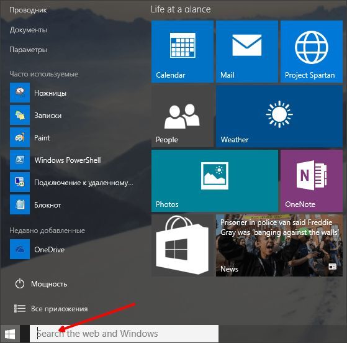Open the People tile
This screenshot has height=343, width=347.
pos(183,116)
